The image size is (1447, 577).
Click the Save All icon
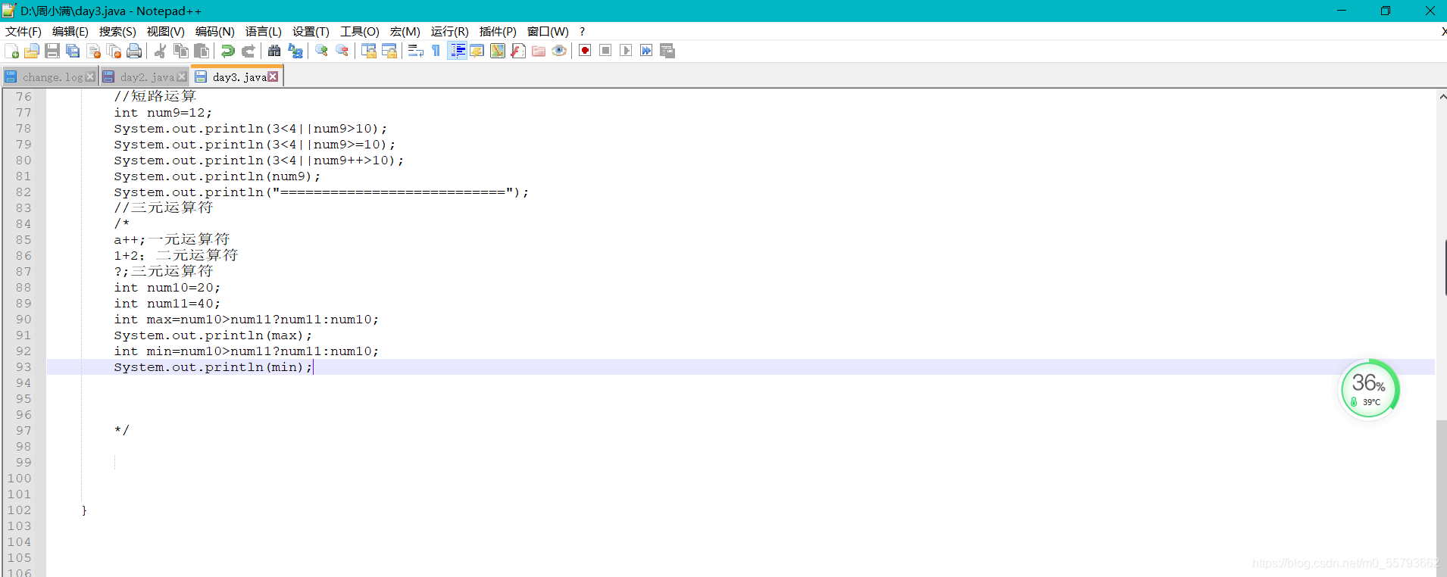coord(73,51)
